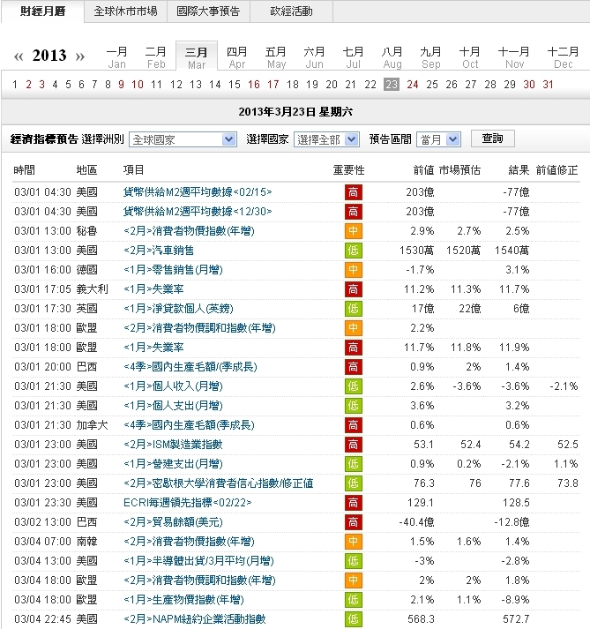Go to next year with » arrow

tap(80, 56)
